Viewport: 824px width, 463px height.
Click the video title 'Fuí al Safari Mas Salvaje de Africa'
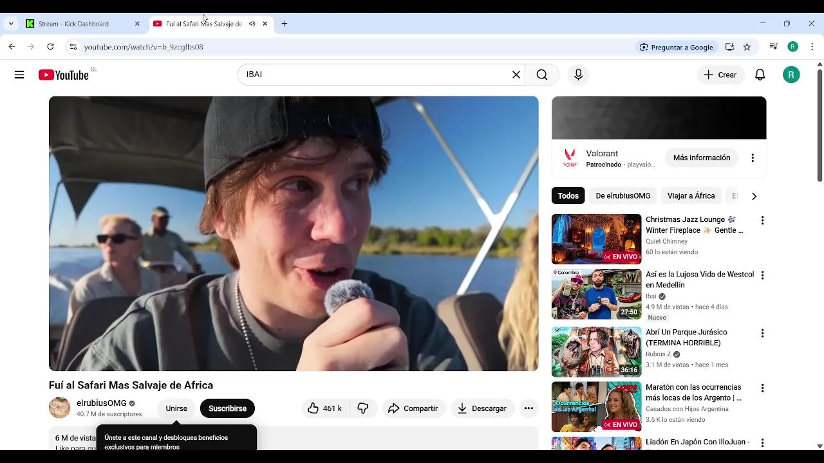[131, 385]
